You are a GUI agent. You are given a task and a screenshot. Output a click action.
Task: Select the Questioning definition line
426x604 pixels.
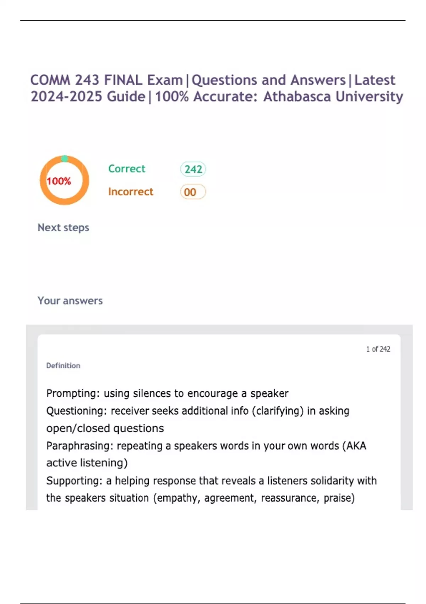point(198,411)
